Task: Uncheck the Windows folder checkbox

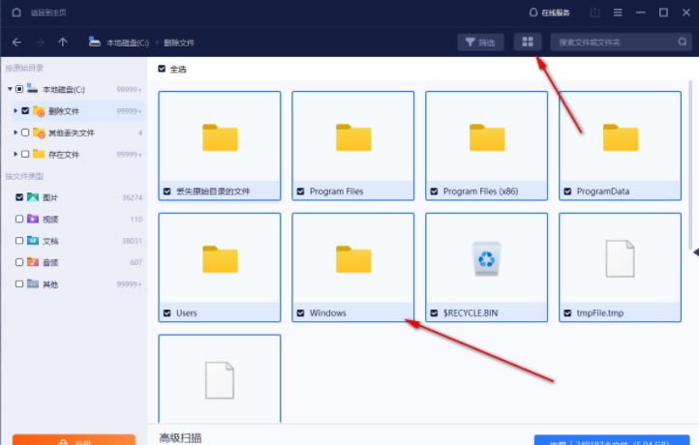Action: 300,313
